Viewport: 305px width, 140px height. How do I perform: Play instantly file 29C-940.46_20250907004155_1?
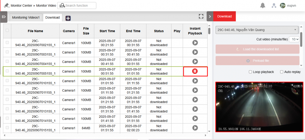tap(195, 61)
